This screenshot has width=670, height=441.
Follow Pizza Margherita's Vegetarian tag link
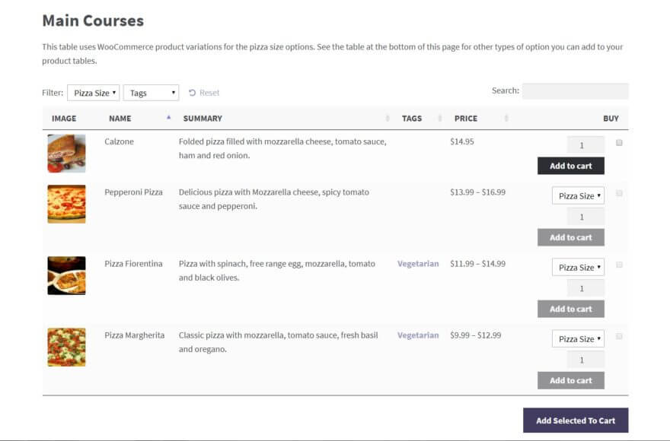417,335
